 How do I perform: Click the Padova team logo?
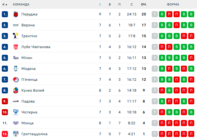(16, 101)
